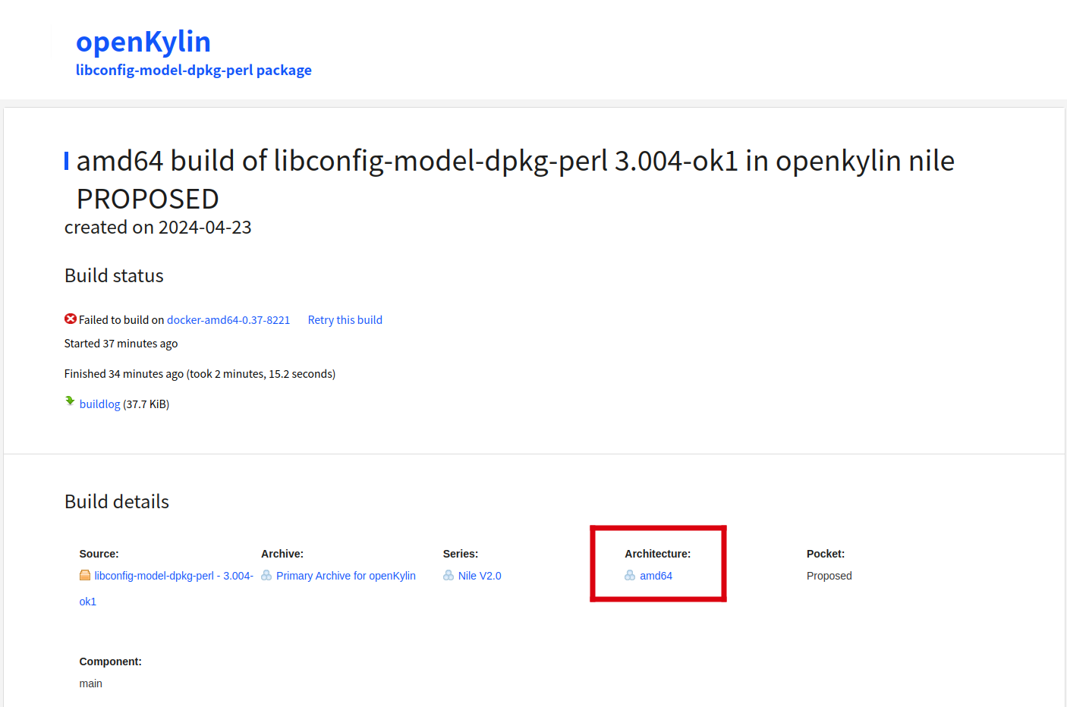Click the green buildlog download arrow icon

(x=70, y=401)
